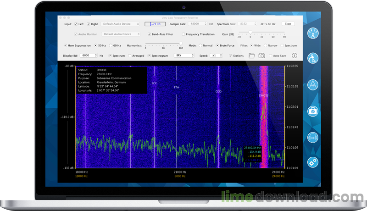367x211 pixels.
Task: Click the info circle icon
Action: click(x=295, y=56)
